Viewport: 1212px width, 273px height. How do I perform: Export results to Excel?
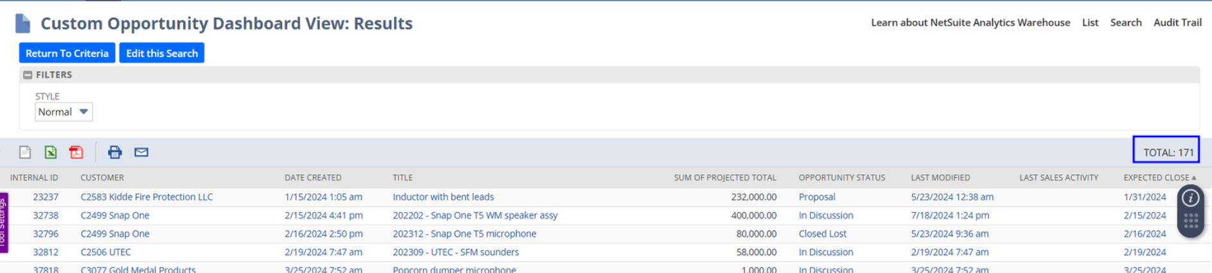(51, 152)
